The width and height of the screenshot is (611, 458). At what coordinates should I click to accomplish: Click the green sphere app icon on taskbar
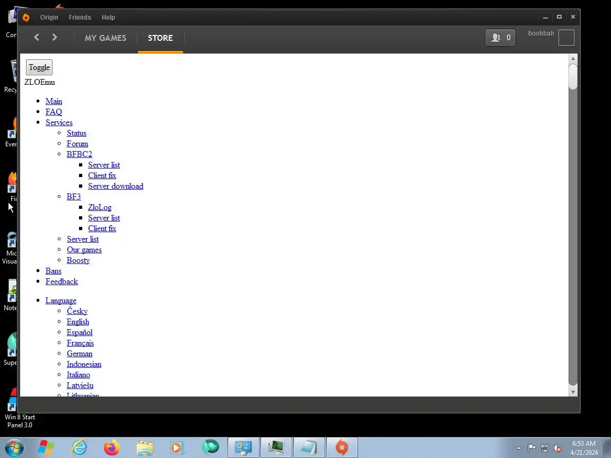point(211,447)
